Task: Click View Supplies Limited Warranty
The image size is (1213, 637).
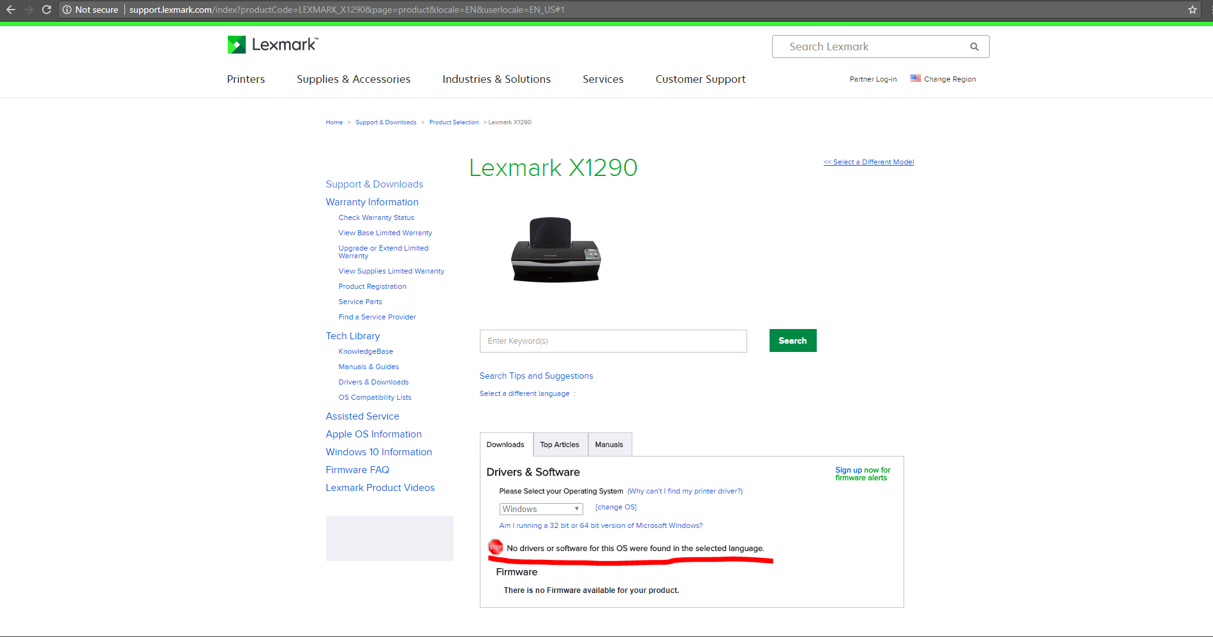Action: click(391, 271)
